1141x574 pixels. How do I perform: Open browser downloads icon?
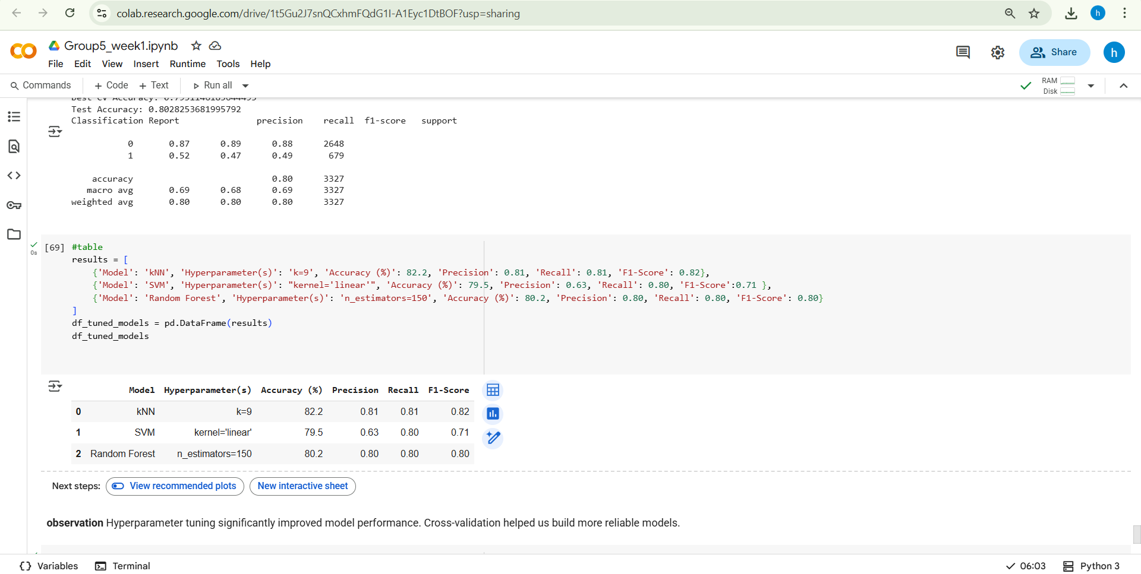[x=1071, y=13]
